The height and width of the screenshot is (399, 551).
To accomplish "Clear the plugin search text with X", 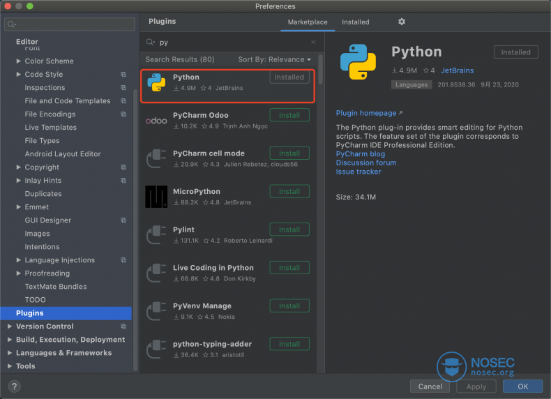I will [x=313, y=42].
